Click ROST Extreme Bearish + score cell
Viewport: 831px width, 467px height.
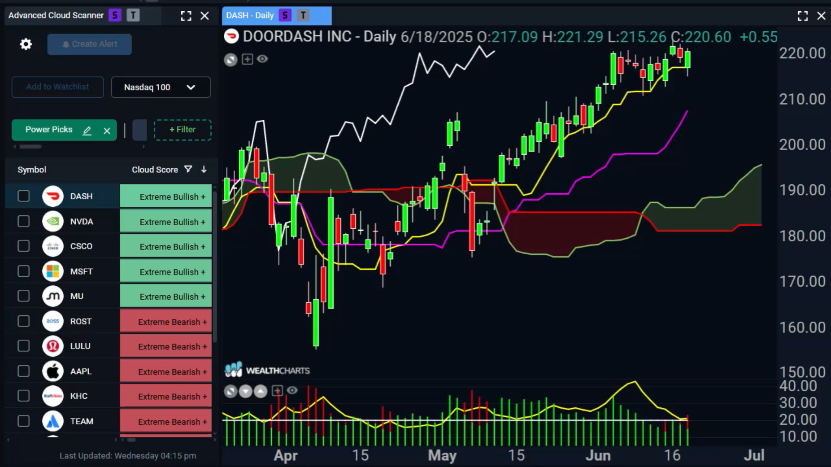166,321
